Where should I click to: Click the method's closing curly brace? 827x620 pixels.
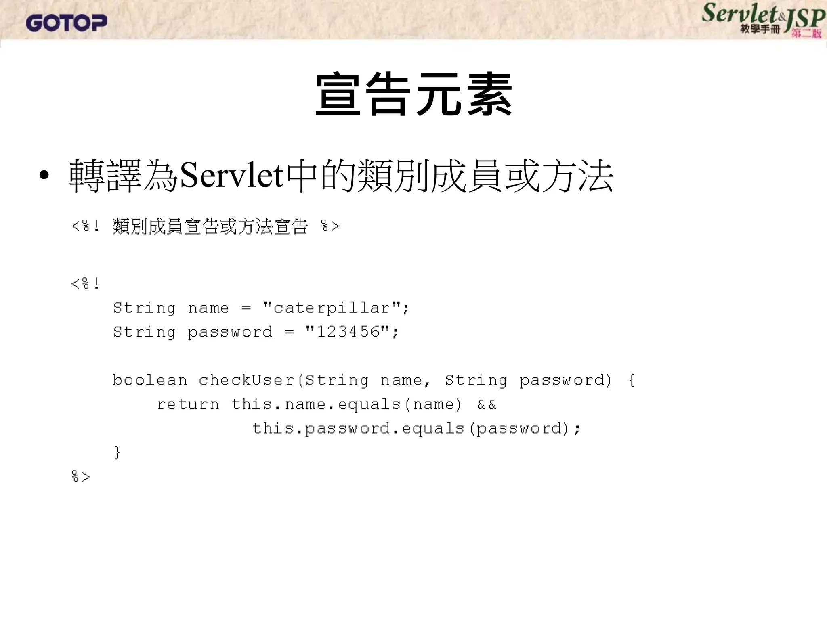[117, 452]
